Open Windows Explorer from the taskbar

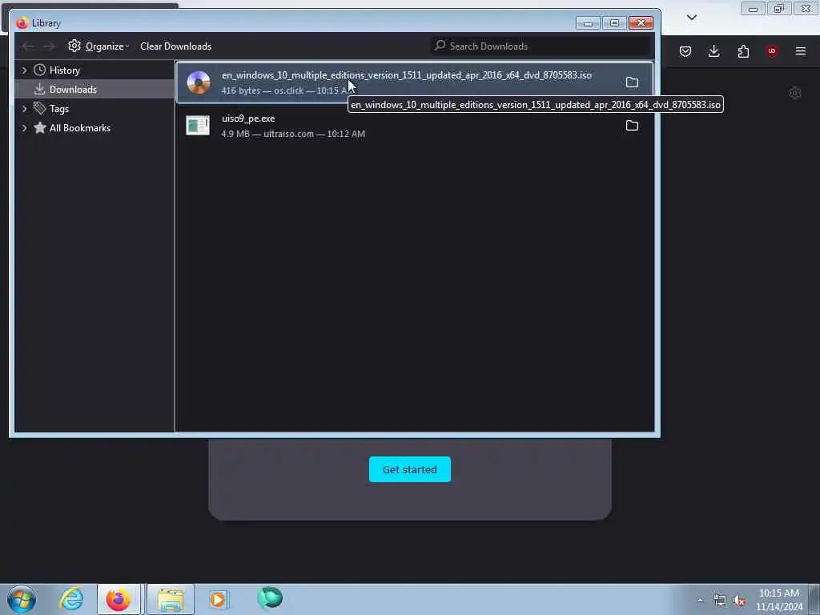171,599
